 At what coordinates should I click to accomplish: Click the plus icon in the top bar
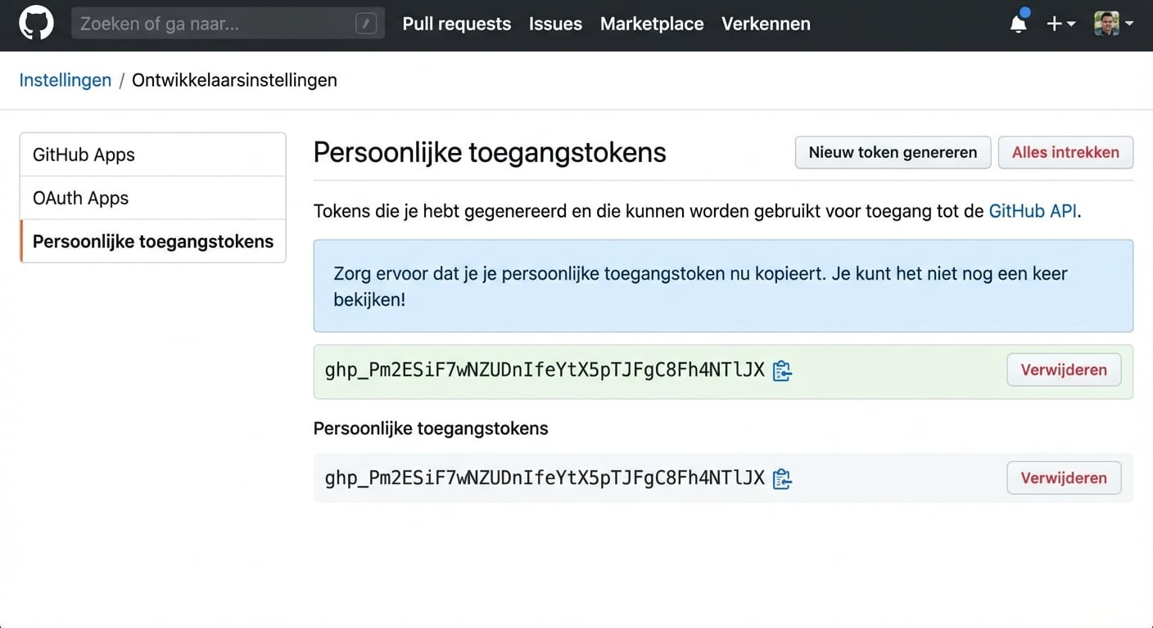coord(1053,24)
